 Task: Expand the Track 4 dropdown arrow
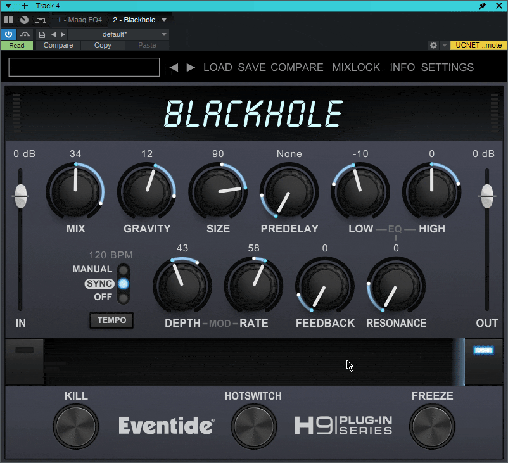(x=8, y=6)
